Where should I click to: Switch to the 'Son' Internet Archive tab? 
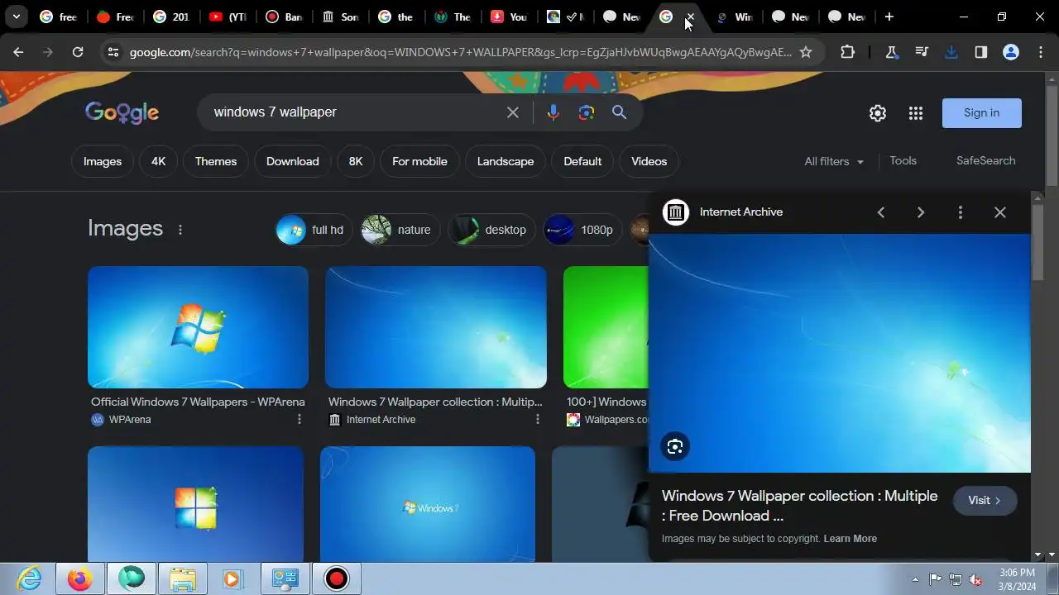[341, 17]
